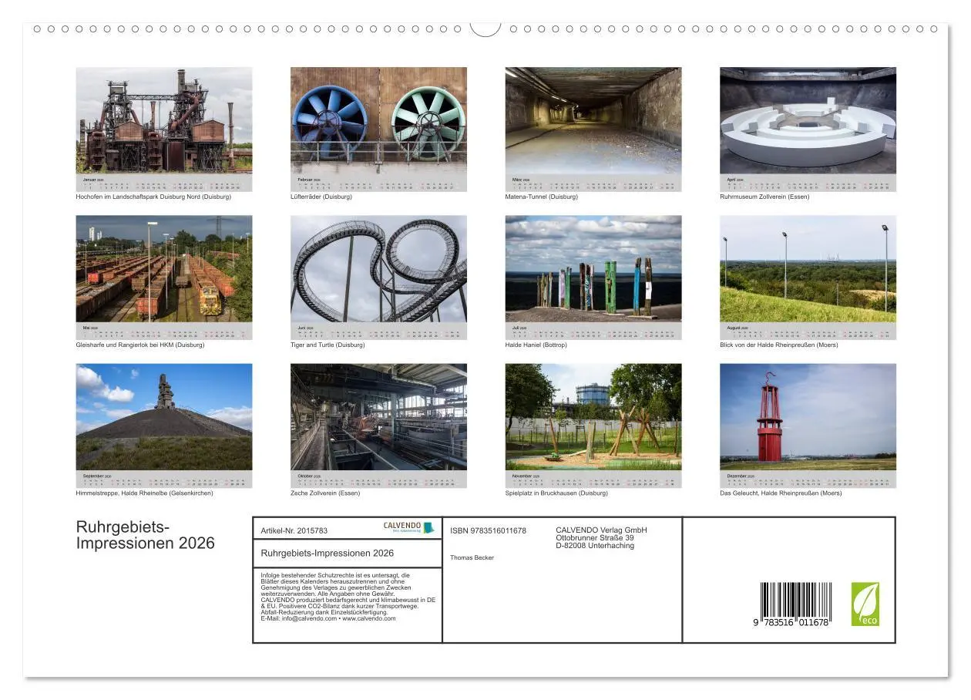Screen dimensions: 971x700
Task: Click the Halde Haniel totem poles photo
Action: pos(593,268)
